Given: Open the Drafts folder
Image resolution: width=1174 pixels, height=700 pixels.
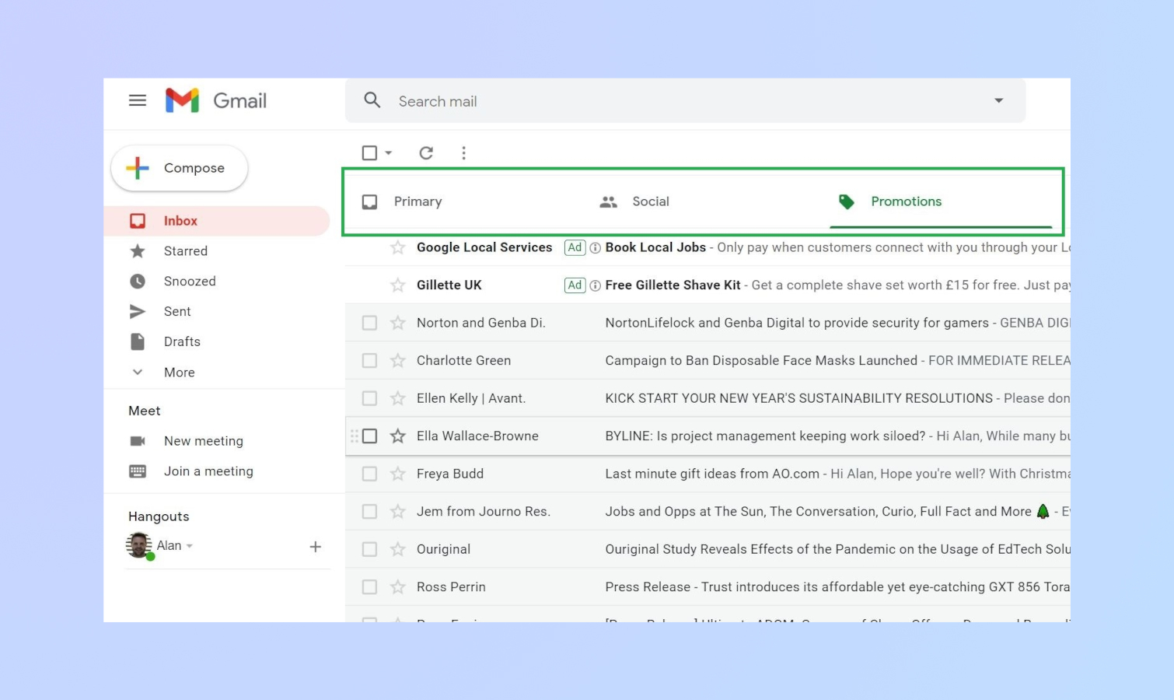Looking at the screenshot, I should point(182,341).
